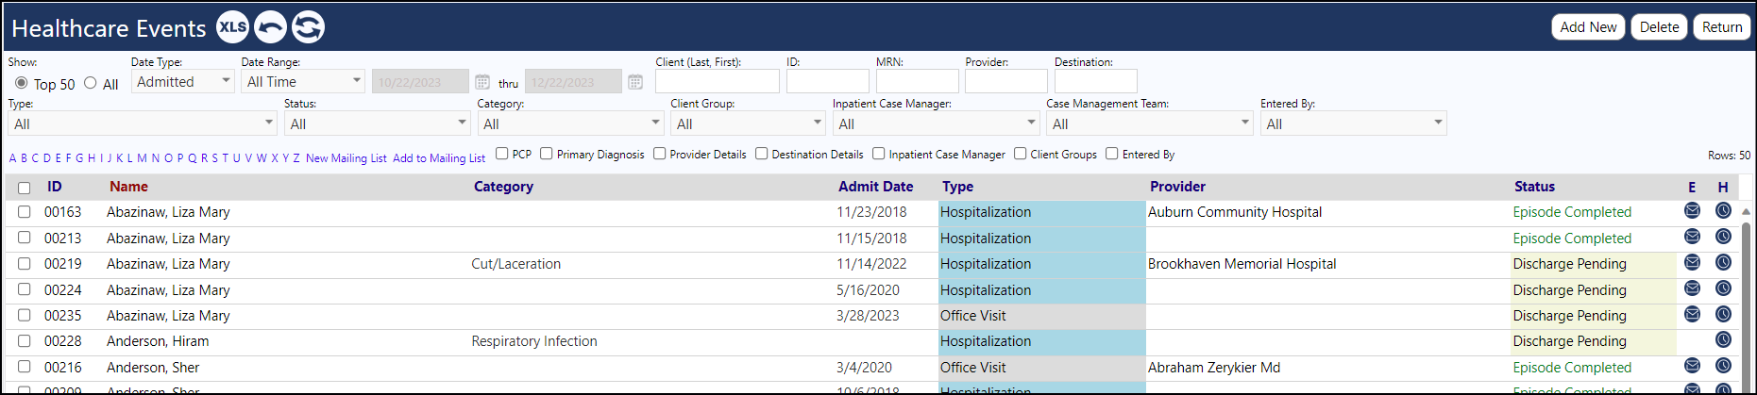
Task: Sort by the Admit Date column header
Action: (x=876, y=187)
